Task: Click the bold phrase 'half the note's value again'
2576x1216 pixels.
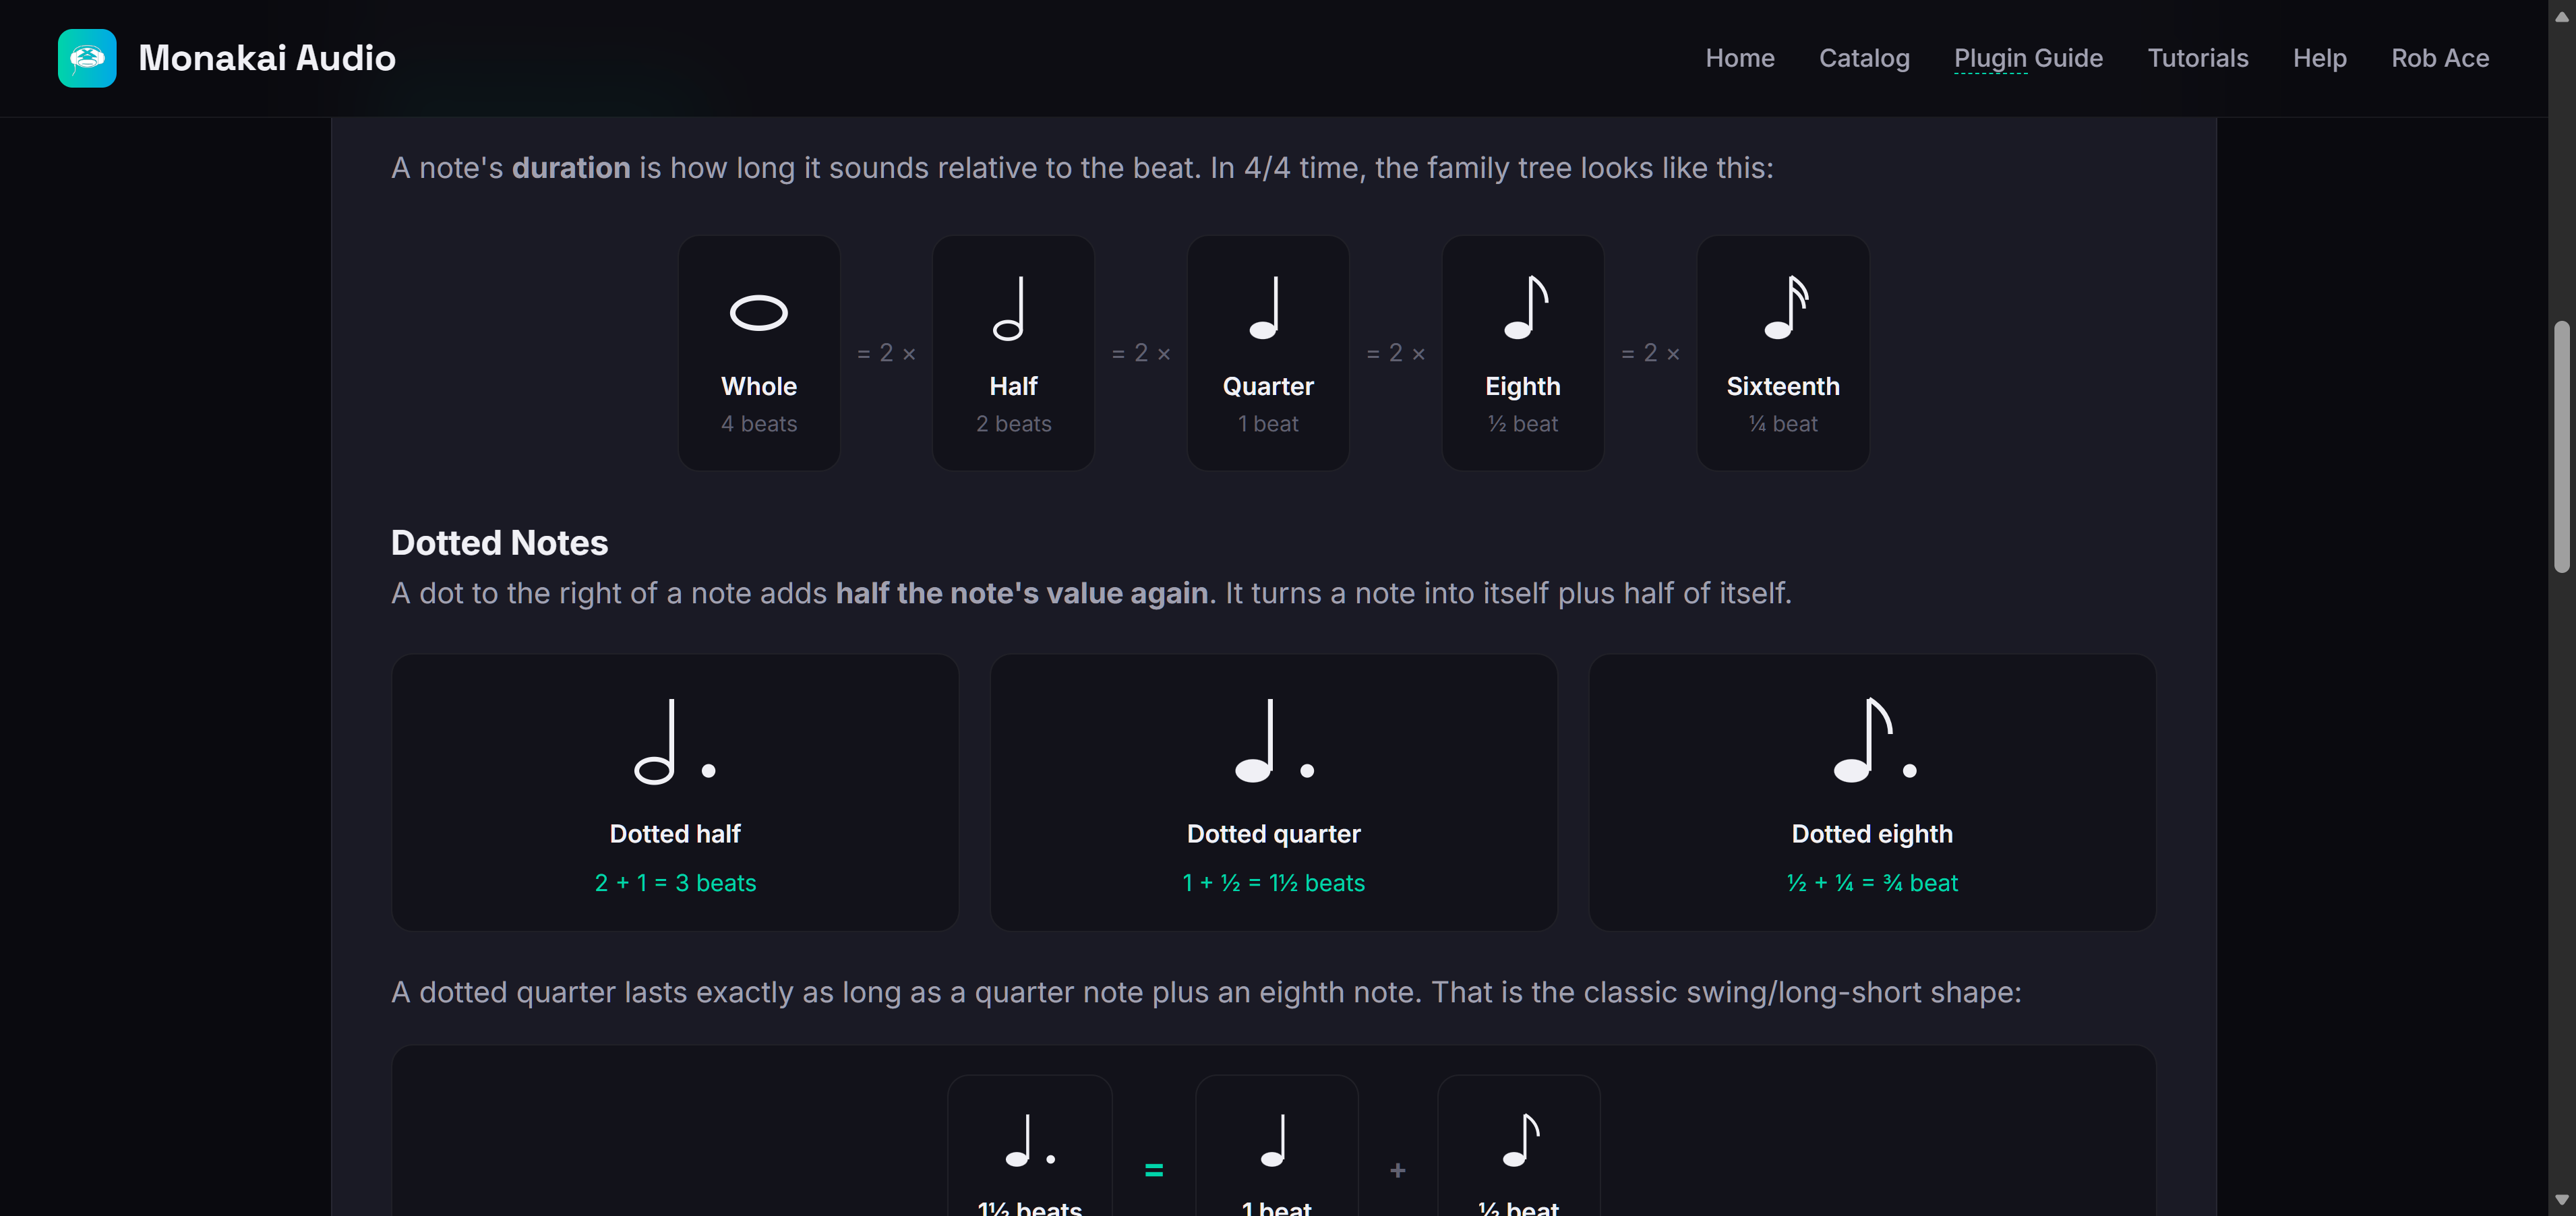Action: [1022, 593]
